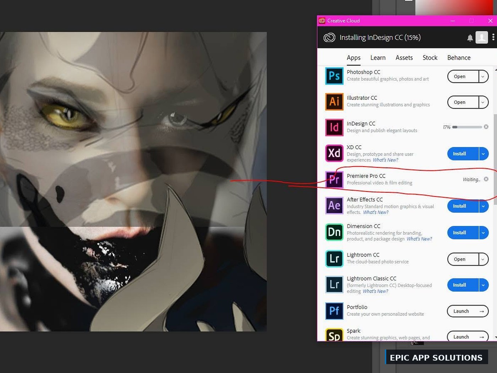This screenshot has width=497, height=373.
Task: Open Illustrator CC
Action: pyautogui.click(x=463, y=102)
